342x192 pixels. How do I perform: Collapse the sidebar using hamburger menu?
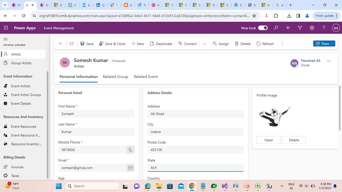(6, 39)
